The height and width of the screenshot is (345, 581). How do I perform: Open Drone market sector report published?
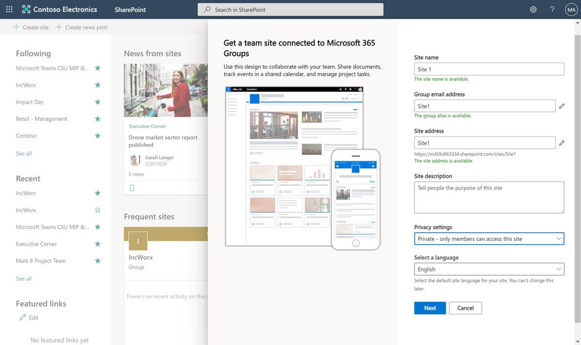coord(163,141)
